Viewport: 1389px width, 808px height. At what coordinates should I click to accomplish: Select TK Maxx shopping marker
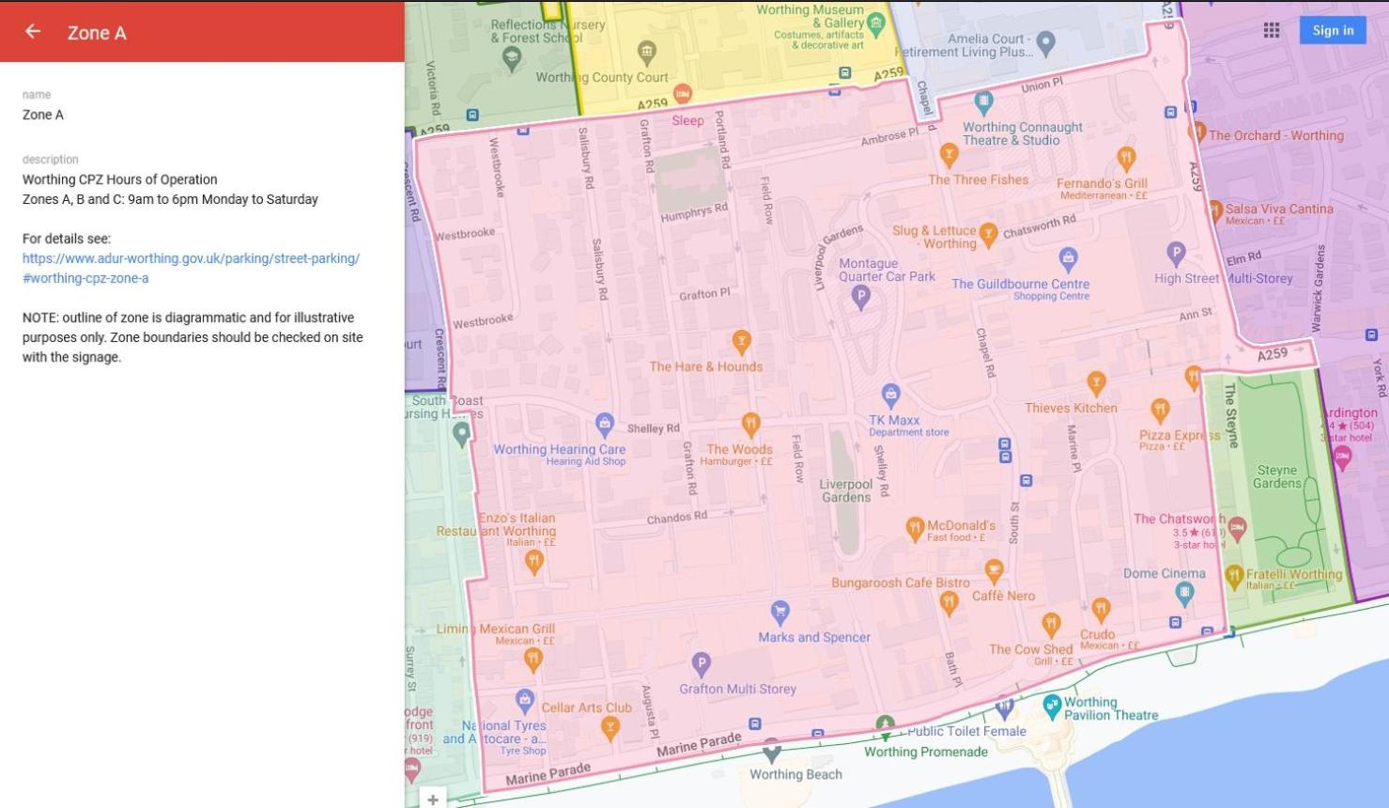[890, 395]
